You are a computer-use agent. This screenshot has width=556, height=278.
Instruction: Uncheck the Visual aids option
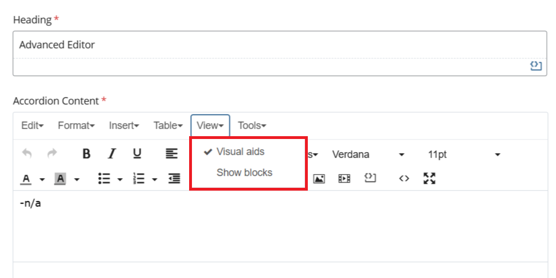pos(240,151)
